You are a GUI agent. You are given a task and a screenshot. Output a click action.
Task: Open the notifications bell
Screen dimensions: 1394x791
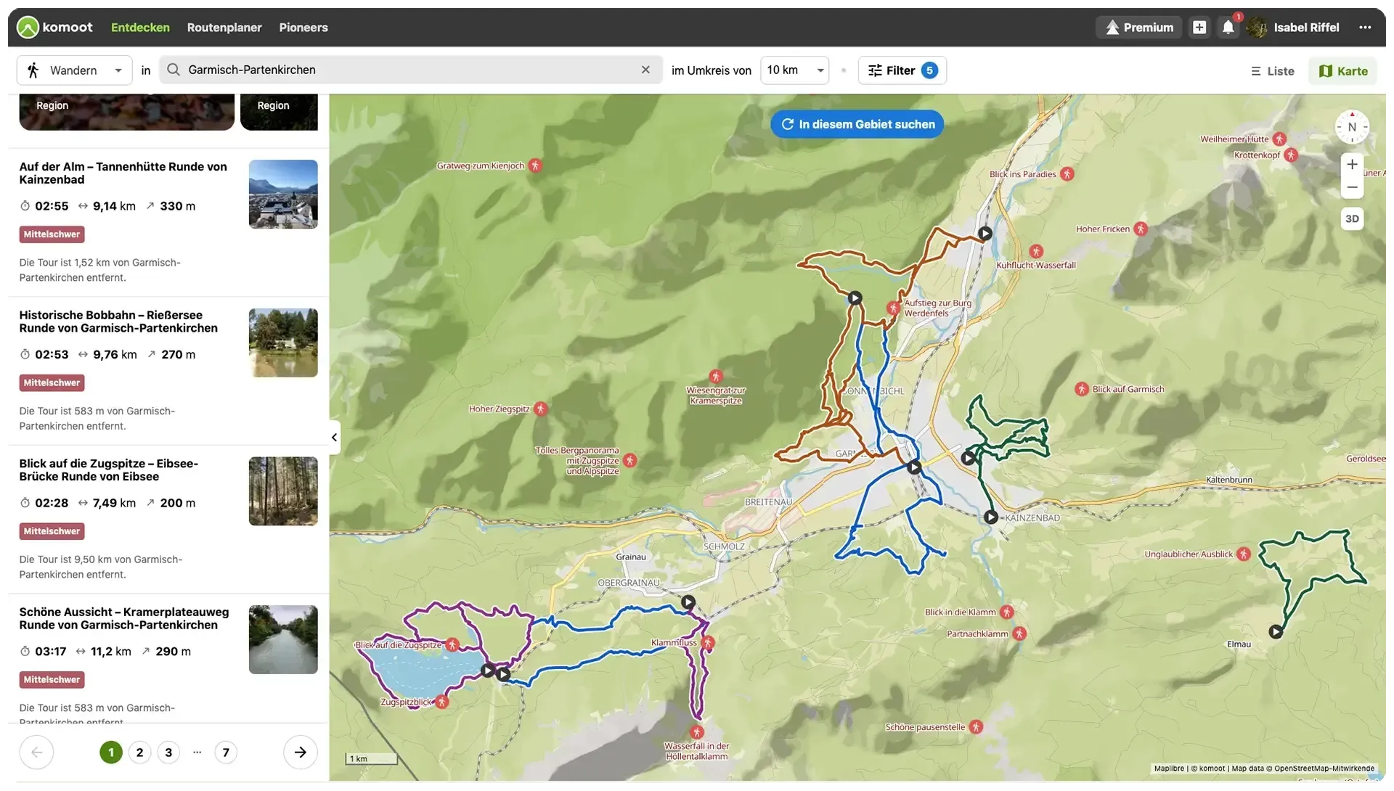(x=1228, y=28)
